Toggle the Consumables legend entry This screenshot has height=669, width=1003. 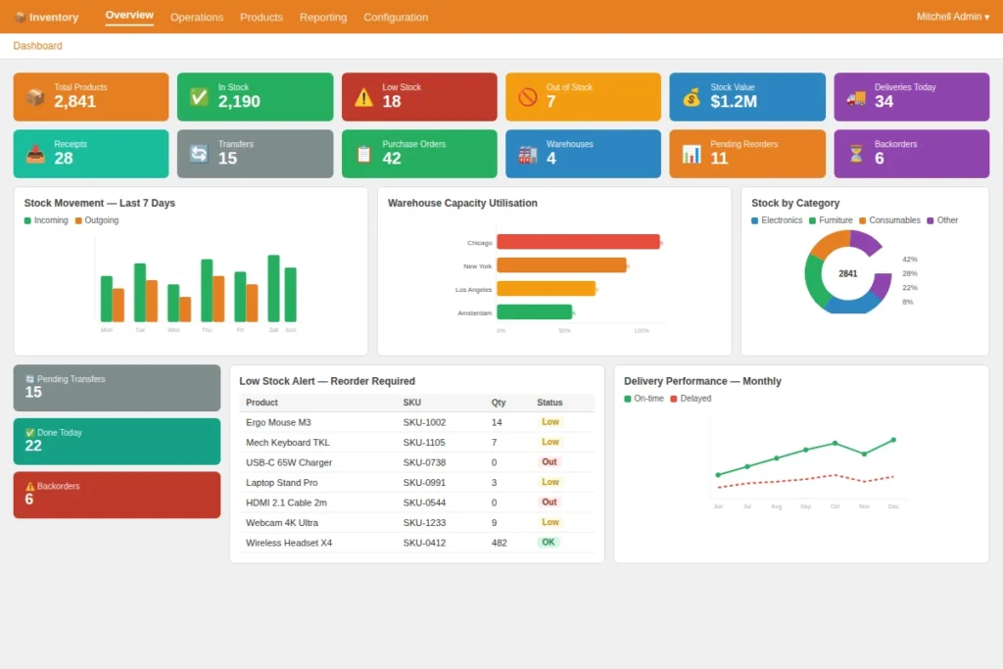tap(889, 220)
